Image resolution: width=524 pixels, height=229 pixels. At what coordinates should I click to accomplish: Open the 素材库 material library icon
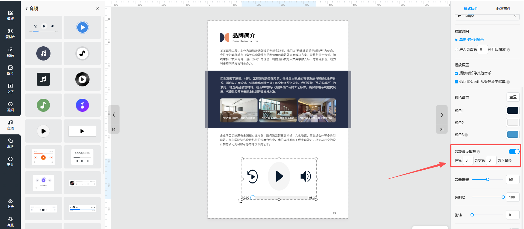click(10, 34)
